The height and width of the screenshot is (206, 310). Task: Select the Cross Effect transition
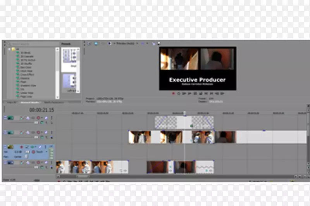pyautogui.click(x=27, y=75)
